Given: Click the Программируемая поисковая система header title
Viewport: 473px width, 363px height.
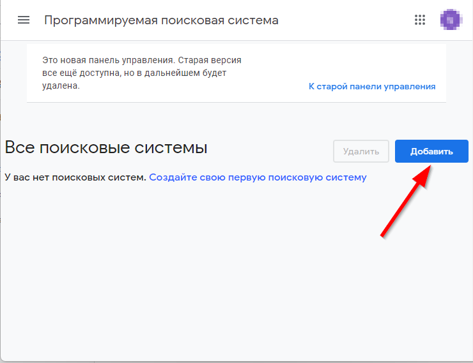Looking at the screenshot, I should (161, 20).
